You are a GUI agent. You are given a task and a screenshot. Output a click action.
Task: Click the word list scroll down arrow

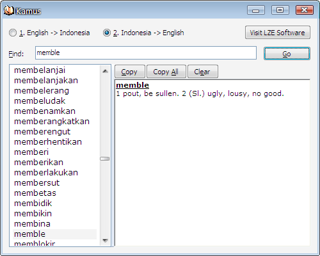[105, 241]
